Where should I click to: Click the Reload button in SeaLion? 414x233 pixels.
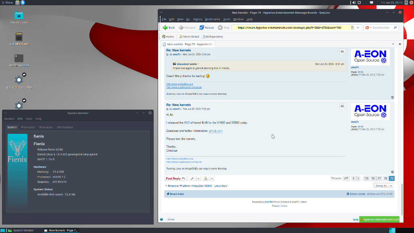coord(207,28)
